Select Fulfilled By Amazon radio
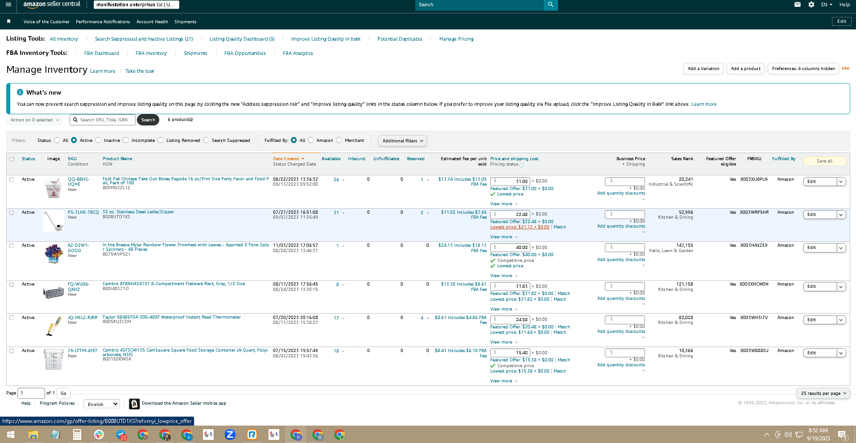856x443 pixels. point(311,140)
